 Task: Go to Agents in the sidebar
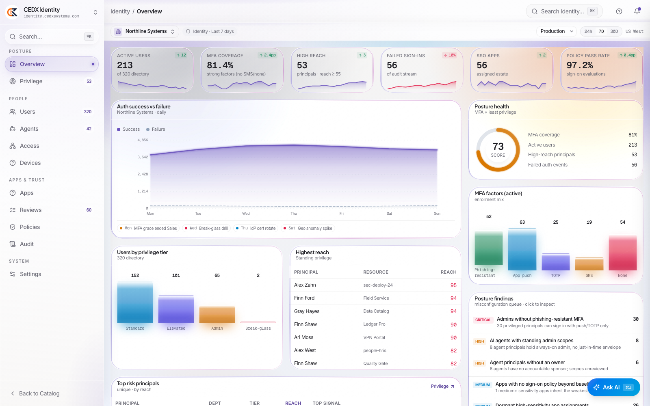pos(52,129)
